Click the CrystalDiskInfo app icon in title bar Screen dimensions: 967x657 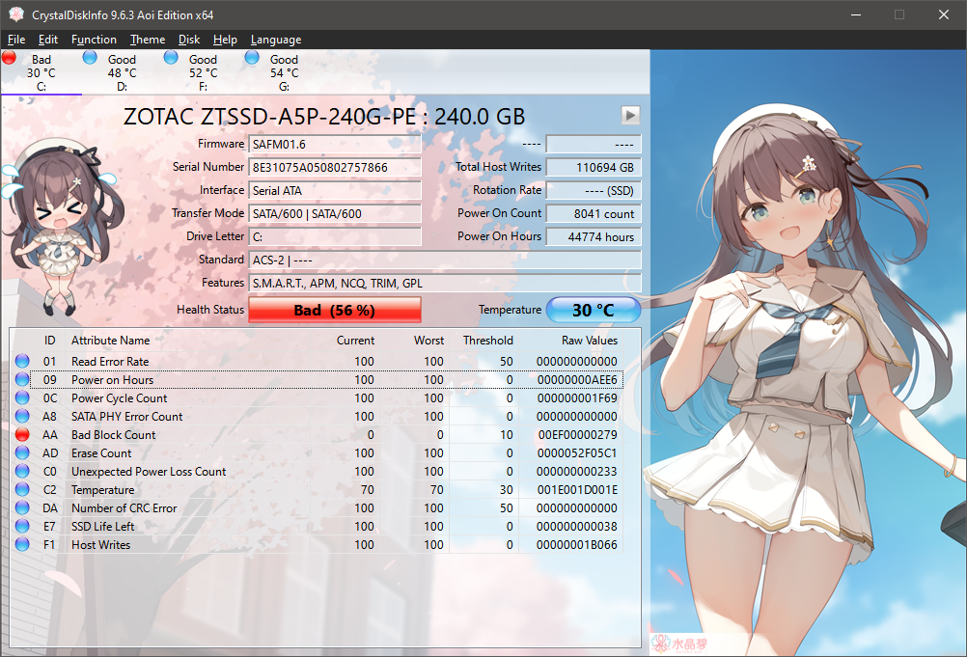[16, 14]
